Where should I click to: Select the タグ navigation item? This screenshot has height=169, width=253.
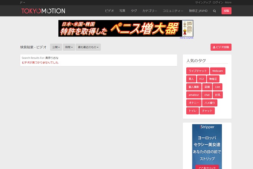coord(133,11)
